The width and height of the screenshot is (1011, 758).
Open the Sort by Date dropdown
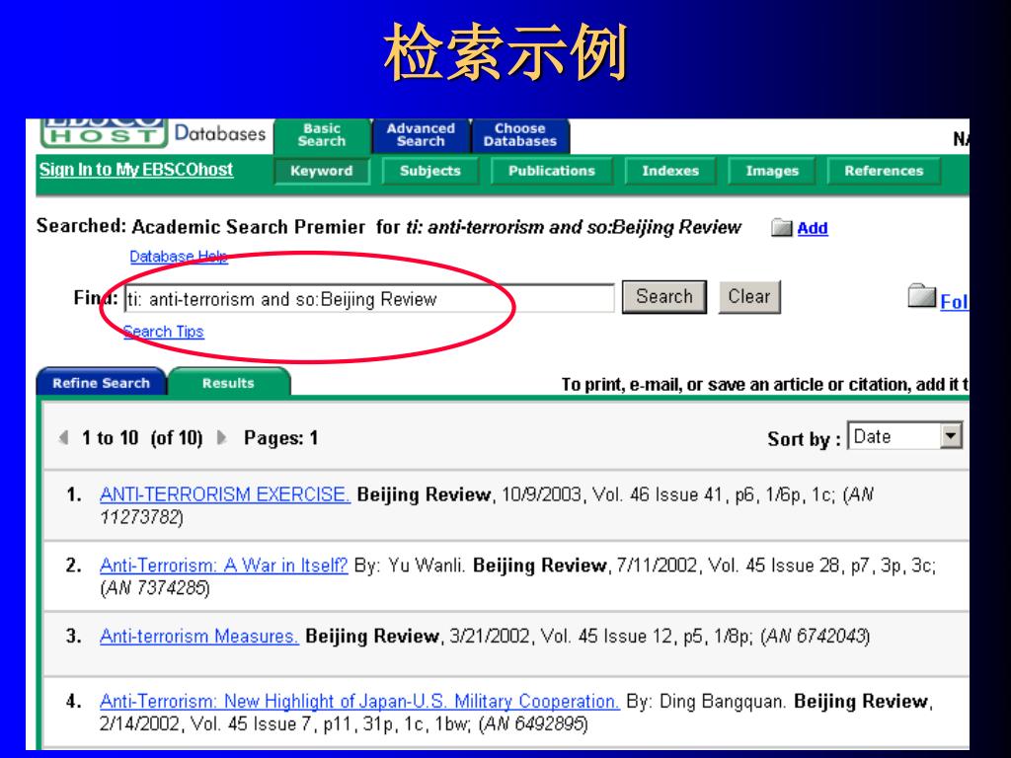904,436
